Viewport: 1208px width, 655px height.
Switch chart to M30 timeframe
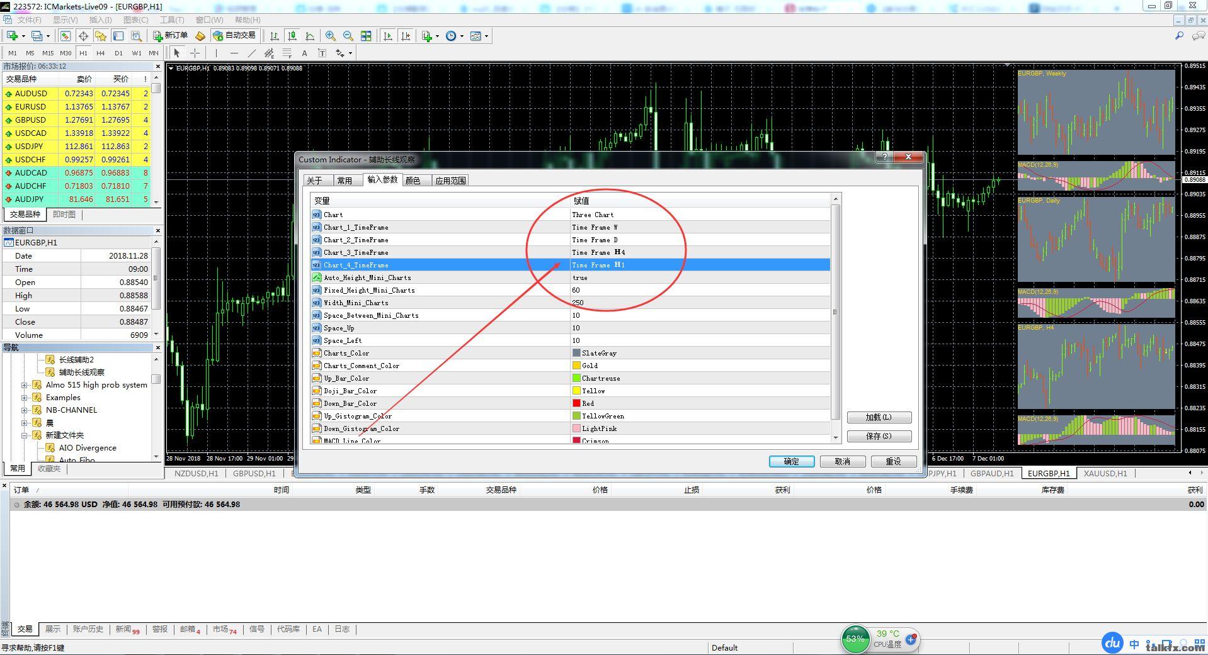(66, 53)
